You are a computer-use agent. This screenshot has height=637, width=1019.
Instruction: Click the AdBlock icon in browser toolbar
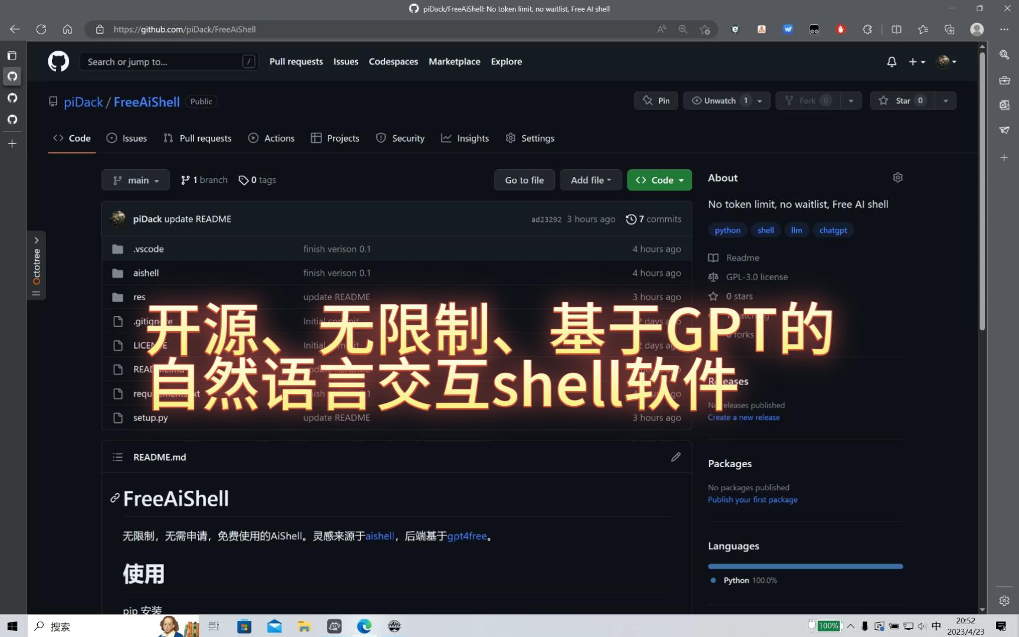840,29
